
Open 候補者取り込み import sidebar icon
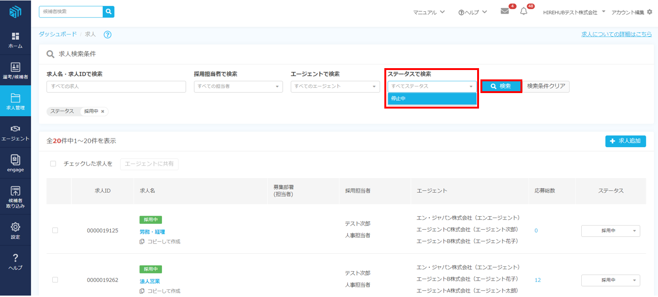point(16,196)
